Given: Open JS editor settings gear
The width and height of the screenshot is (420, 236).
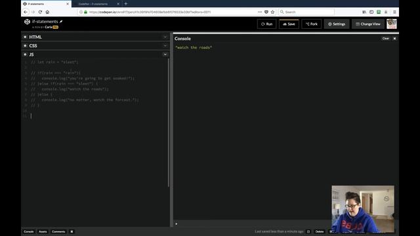Looking at the screenshot, I should click(x=25, y=54).
